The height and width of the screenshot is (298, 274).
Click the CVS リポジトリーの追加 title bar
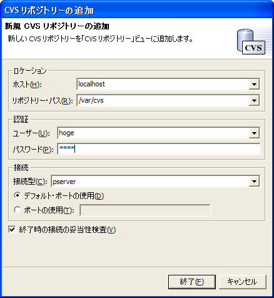point(137,10)
